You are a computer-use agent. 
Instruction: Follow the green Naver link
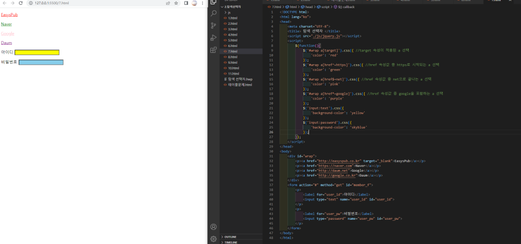tap(6, 24)
